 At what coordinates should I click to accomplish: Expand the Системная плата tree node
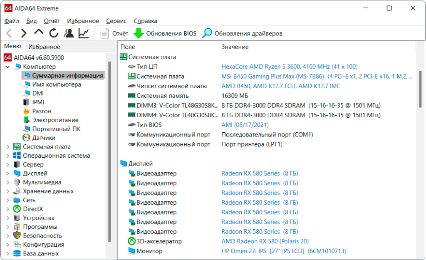(x=7, y=147)
